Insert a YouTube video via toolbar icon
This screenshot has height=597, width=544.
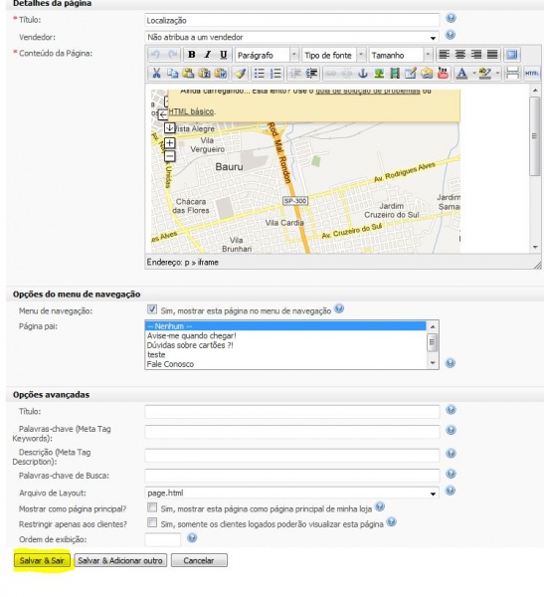click(x=443, y=73)
